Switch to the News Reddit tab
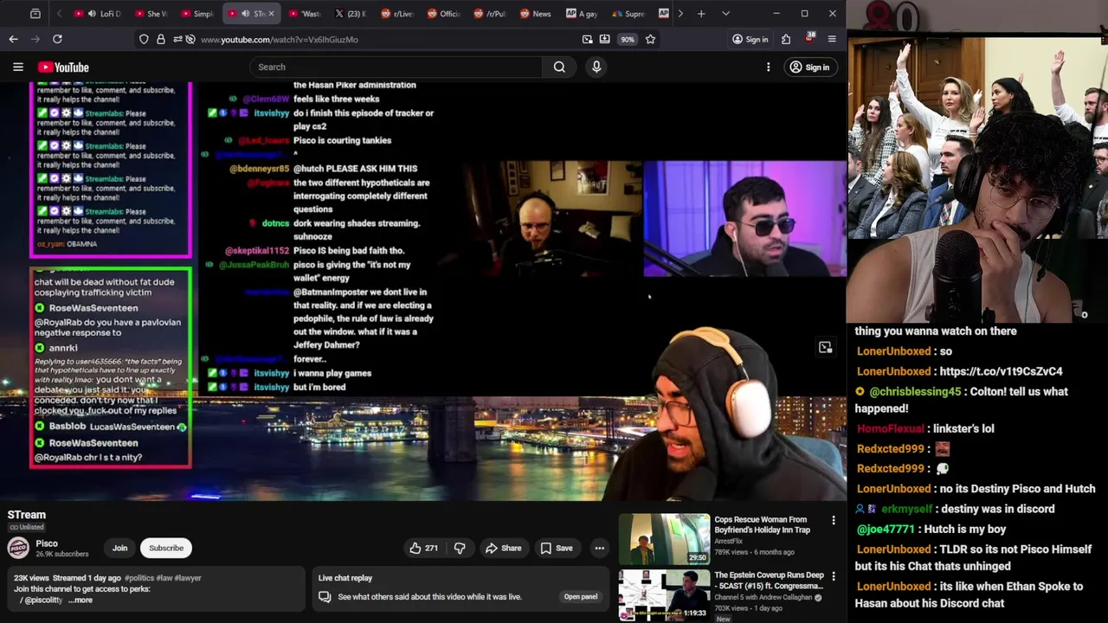Viewport: 1108px width, 623px height. pos(535,14)
